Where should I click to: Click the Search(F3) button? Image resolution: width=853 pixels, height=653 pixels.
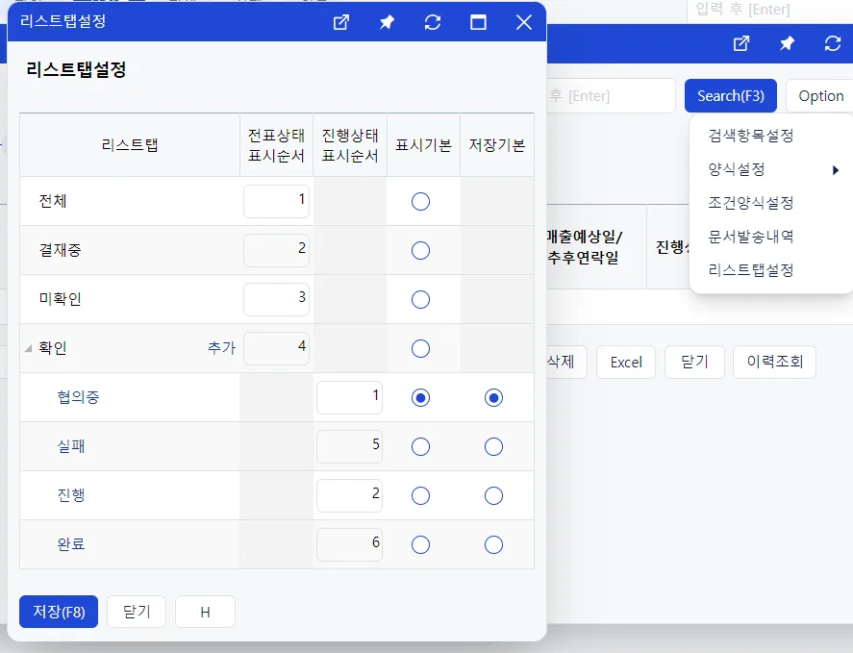pos(731,96)
